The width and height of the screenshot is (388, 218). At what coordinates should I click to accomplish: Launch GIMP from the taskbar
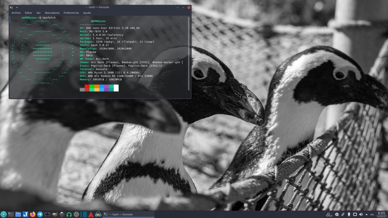55,214
